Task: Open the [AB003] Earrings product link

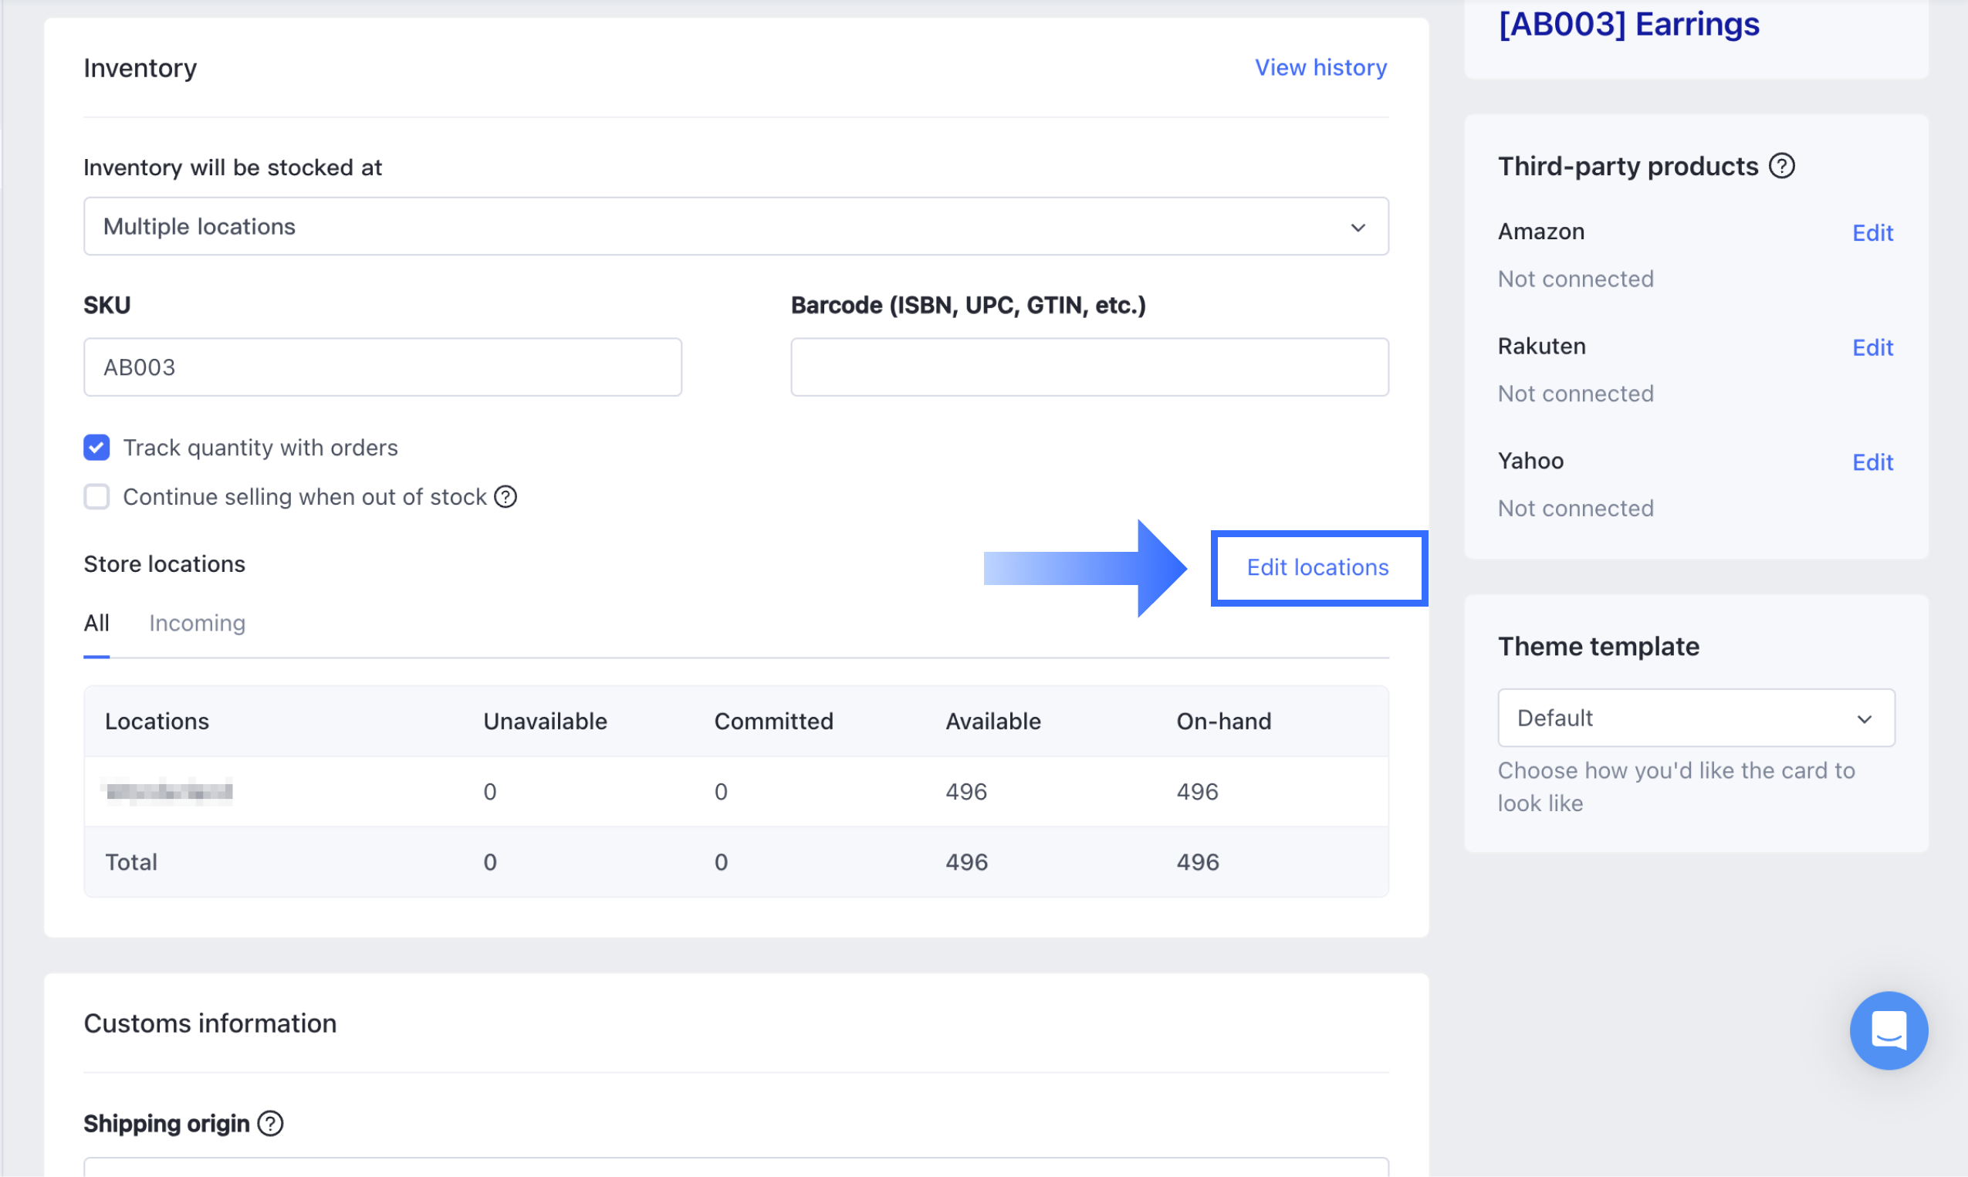Action: click(1628, 25)
